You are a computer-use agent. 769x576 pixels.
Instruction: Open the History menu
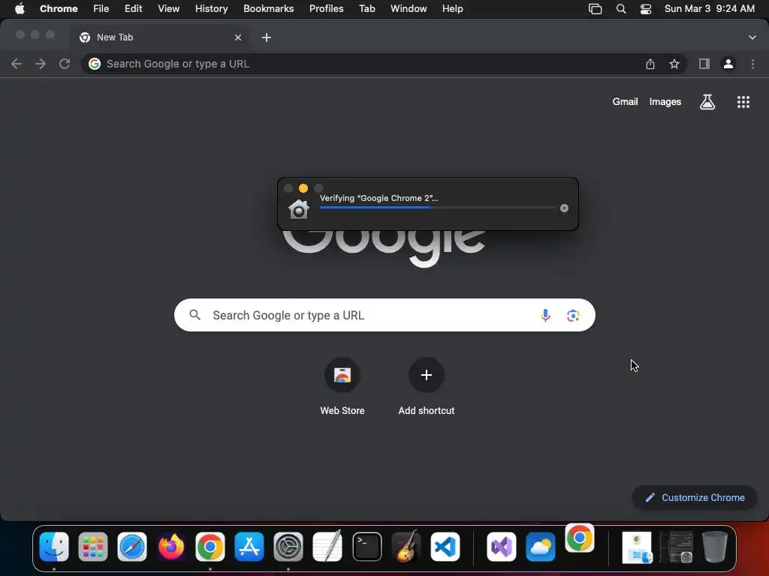pyautogui.click(x=211, y=9)
